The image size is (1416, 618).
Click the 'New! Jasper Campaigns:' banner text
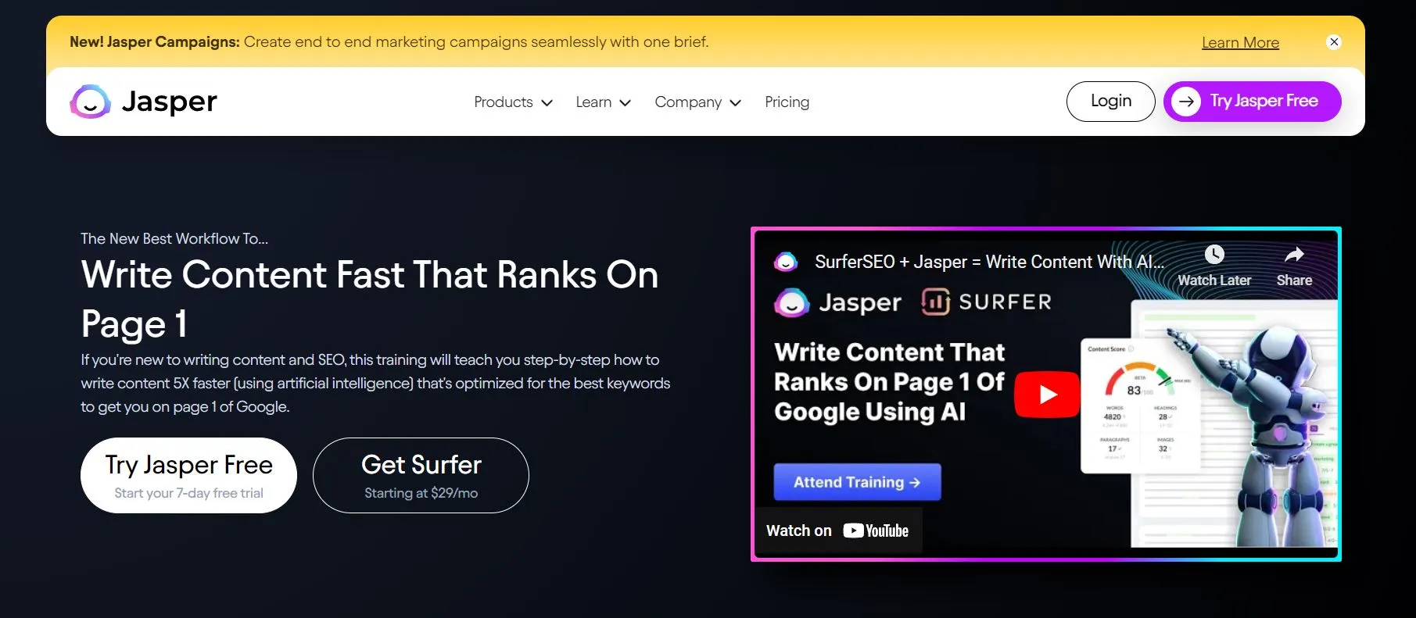pos(155,42)
